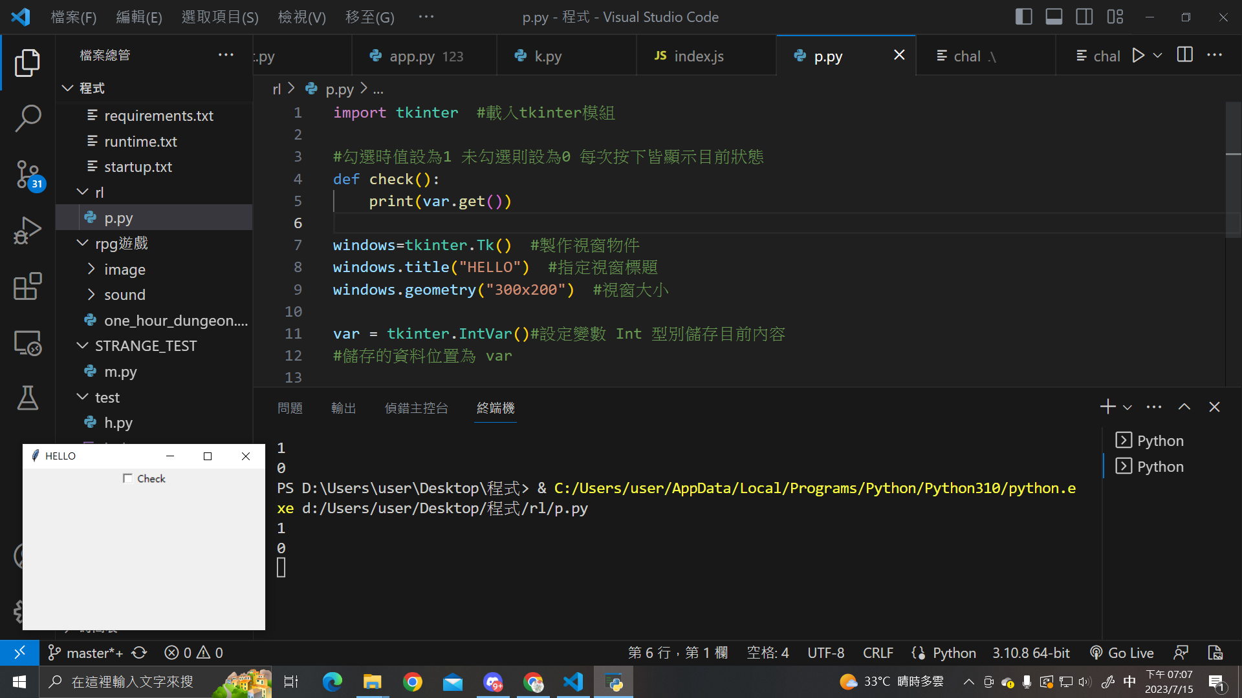This screenshot has width=1242, height=698.
Task: Open the Source Control view
Action: [28, 174]
